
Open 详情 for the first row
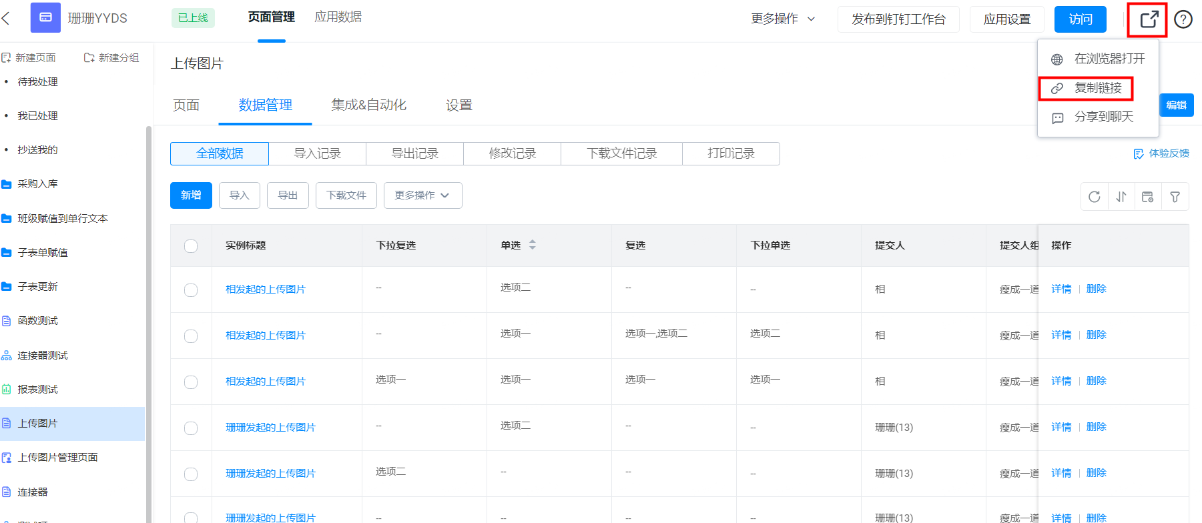pyautogui.click(x=1061, y=289)
